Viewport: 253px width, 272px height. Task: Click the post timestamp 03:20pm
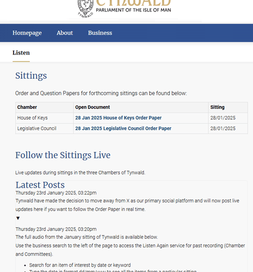point(56,229)
